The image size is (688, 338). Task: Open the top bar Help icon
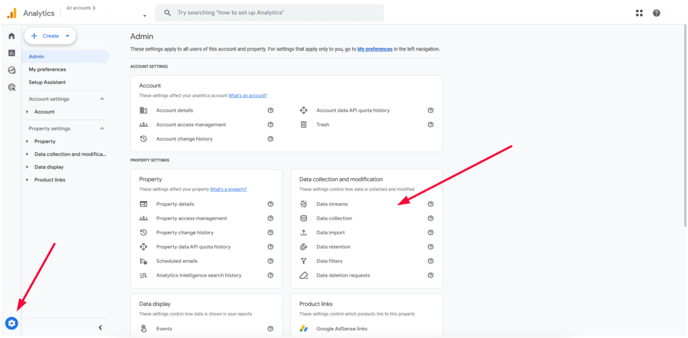[x=656, y=13]
